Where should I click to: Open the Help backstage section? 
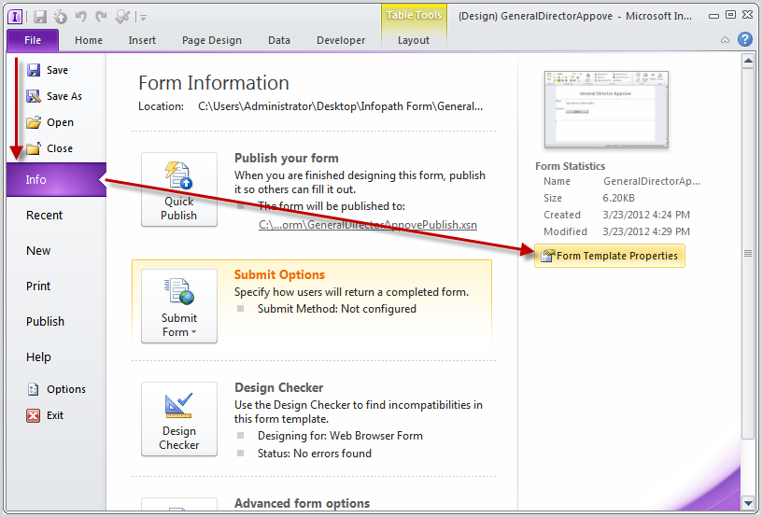38,356
